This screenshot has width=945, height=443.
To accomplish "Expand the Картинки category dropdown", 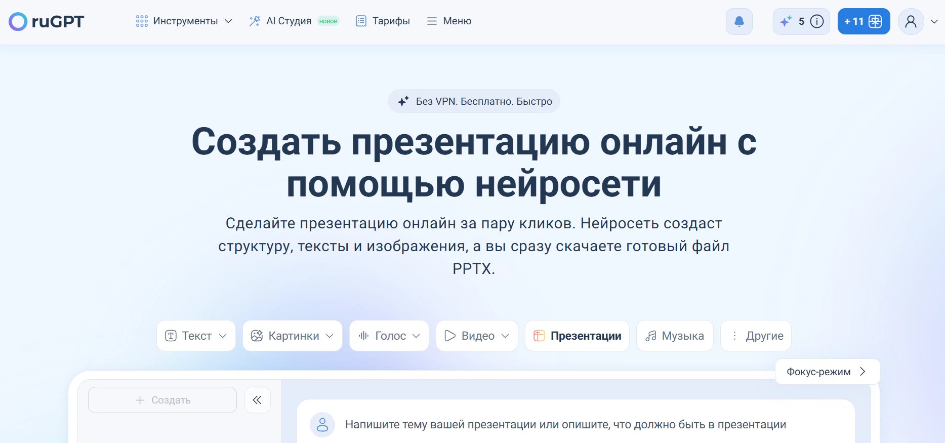I will point(293,336).
